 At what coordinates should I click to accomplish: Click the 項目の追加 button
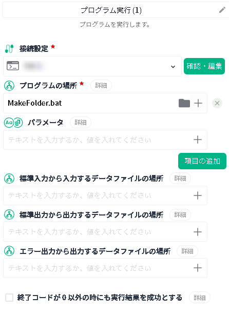coord(202,161)
